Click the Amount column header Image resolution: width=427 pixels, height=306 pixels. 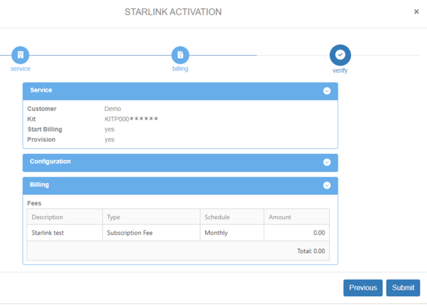(280, 217)
